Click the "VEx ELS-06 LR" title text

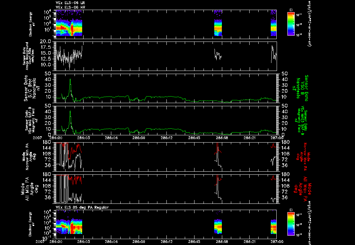coord(70,3)
